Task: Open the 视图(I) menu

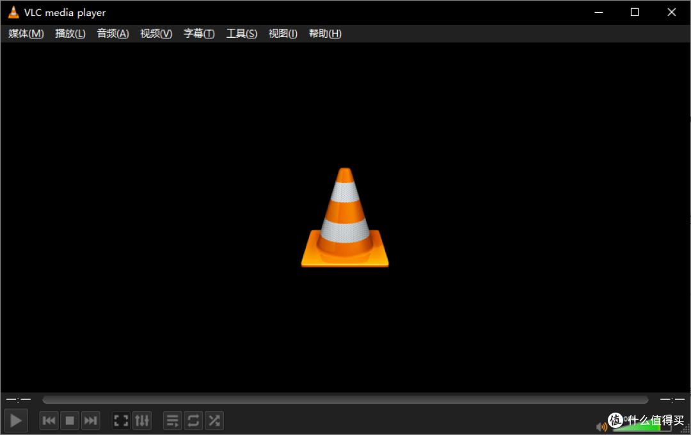Action: tap(283, 33)
